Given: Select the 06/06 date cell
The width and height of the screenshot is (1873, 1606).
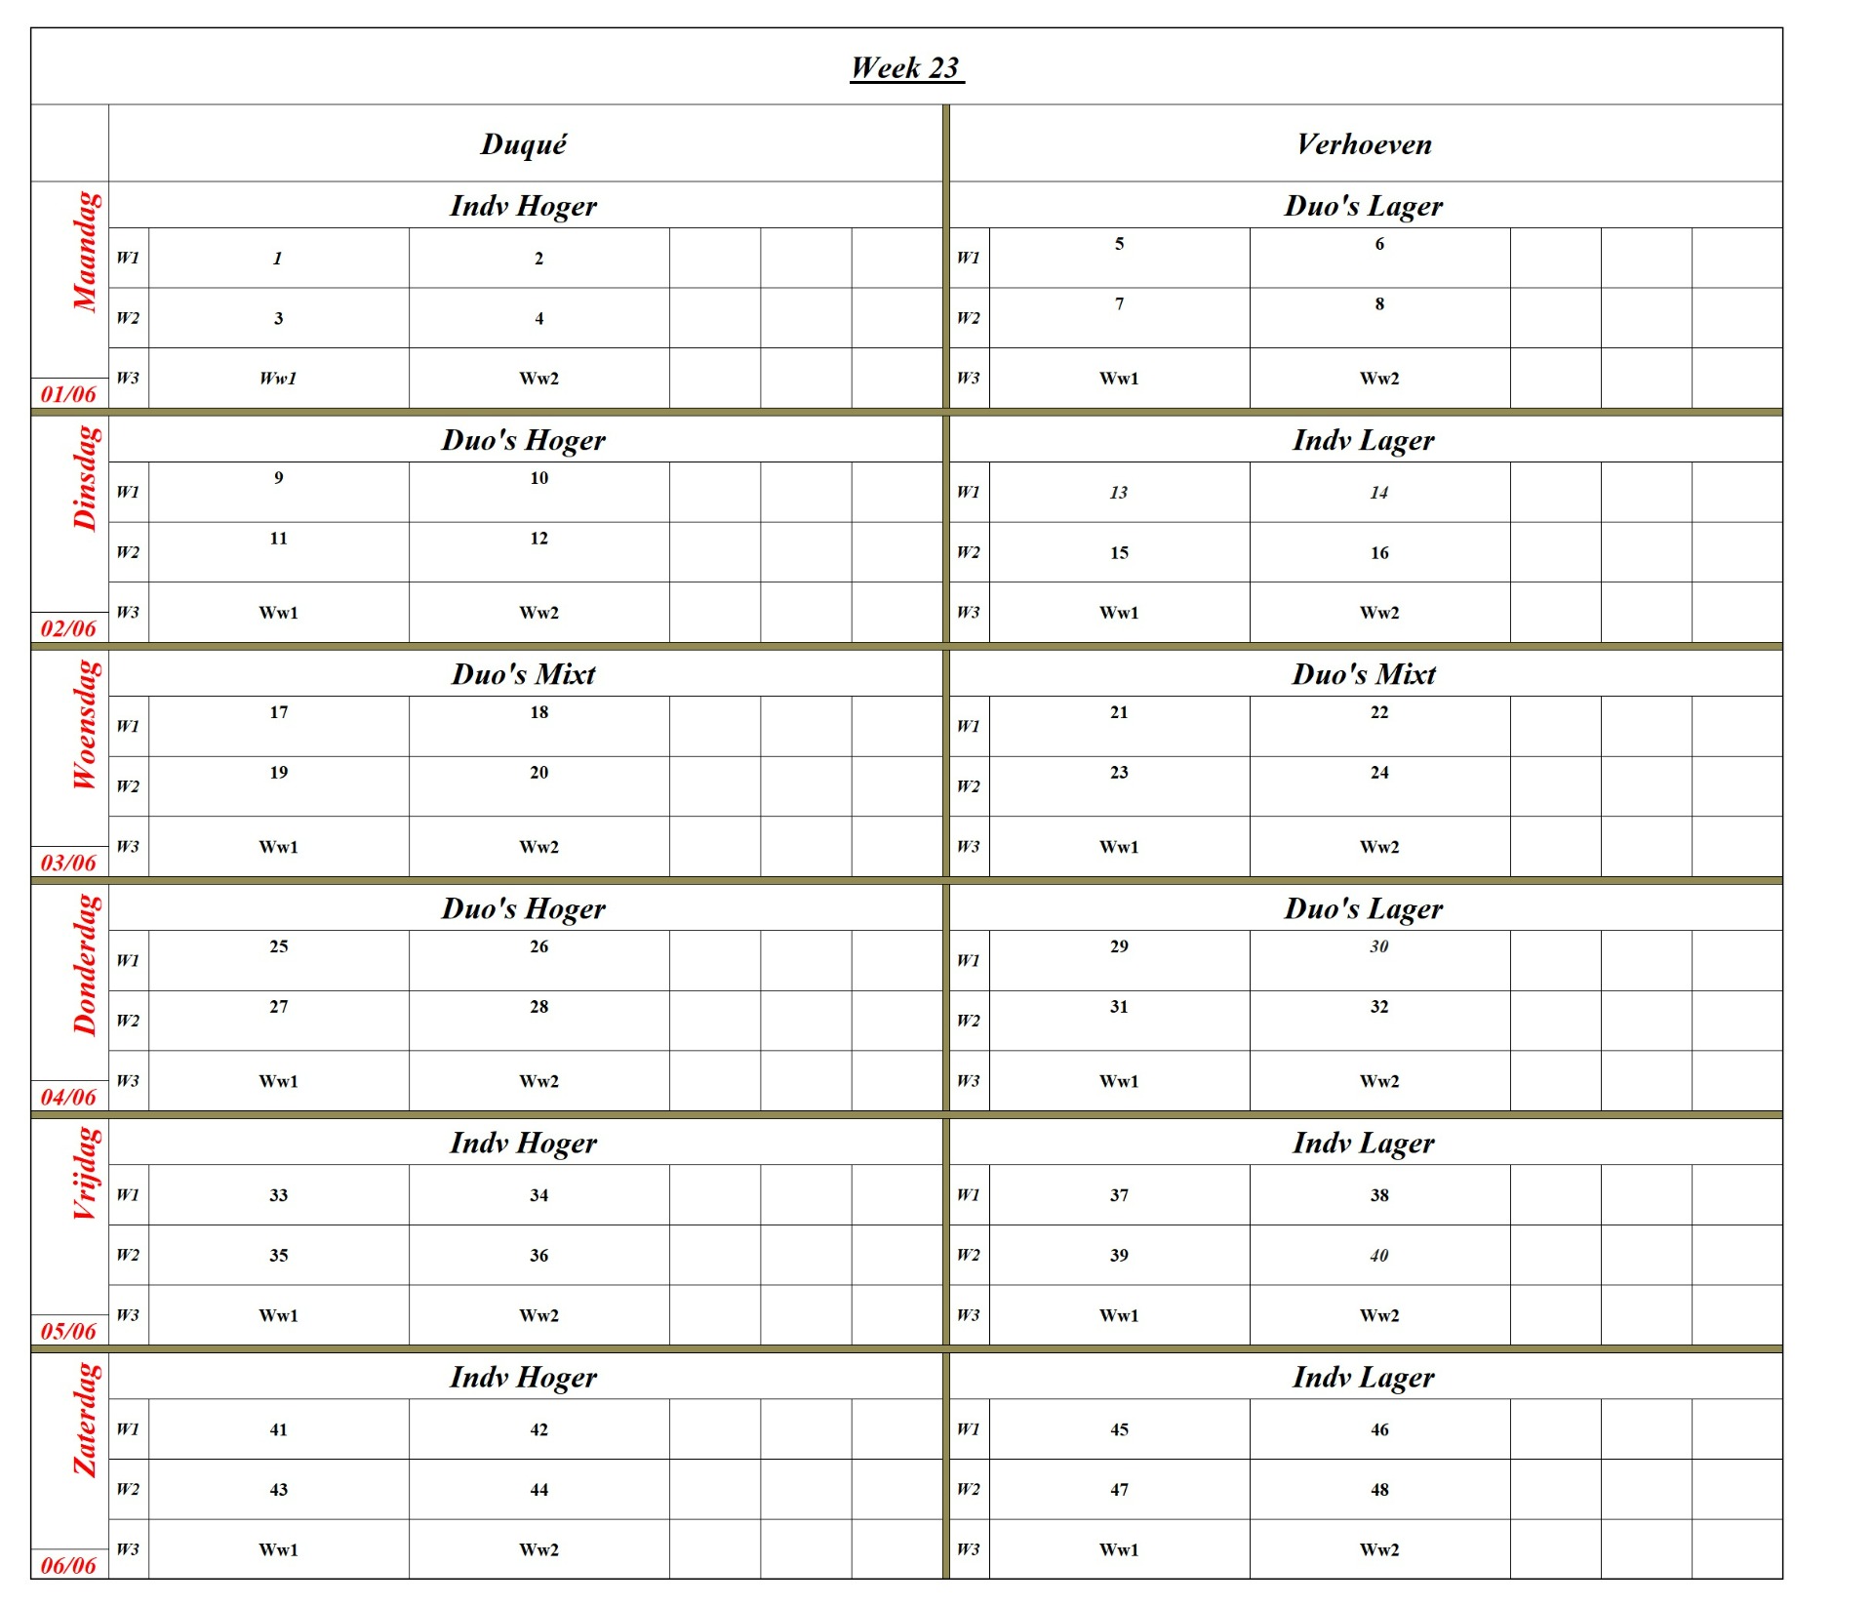Looking at the screenshot, I should point(68,1565).
